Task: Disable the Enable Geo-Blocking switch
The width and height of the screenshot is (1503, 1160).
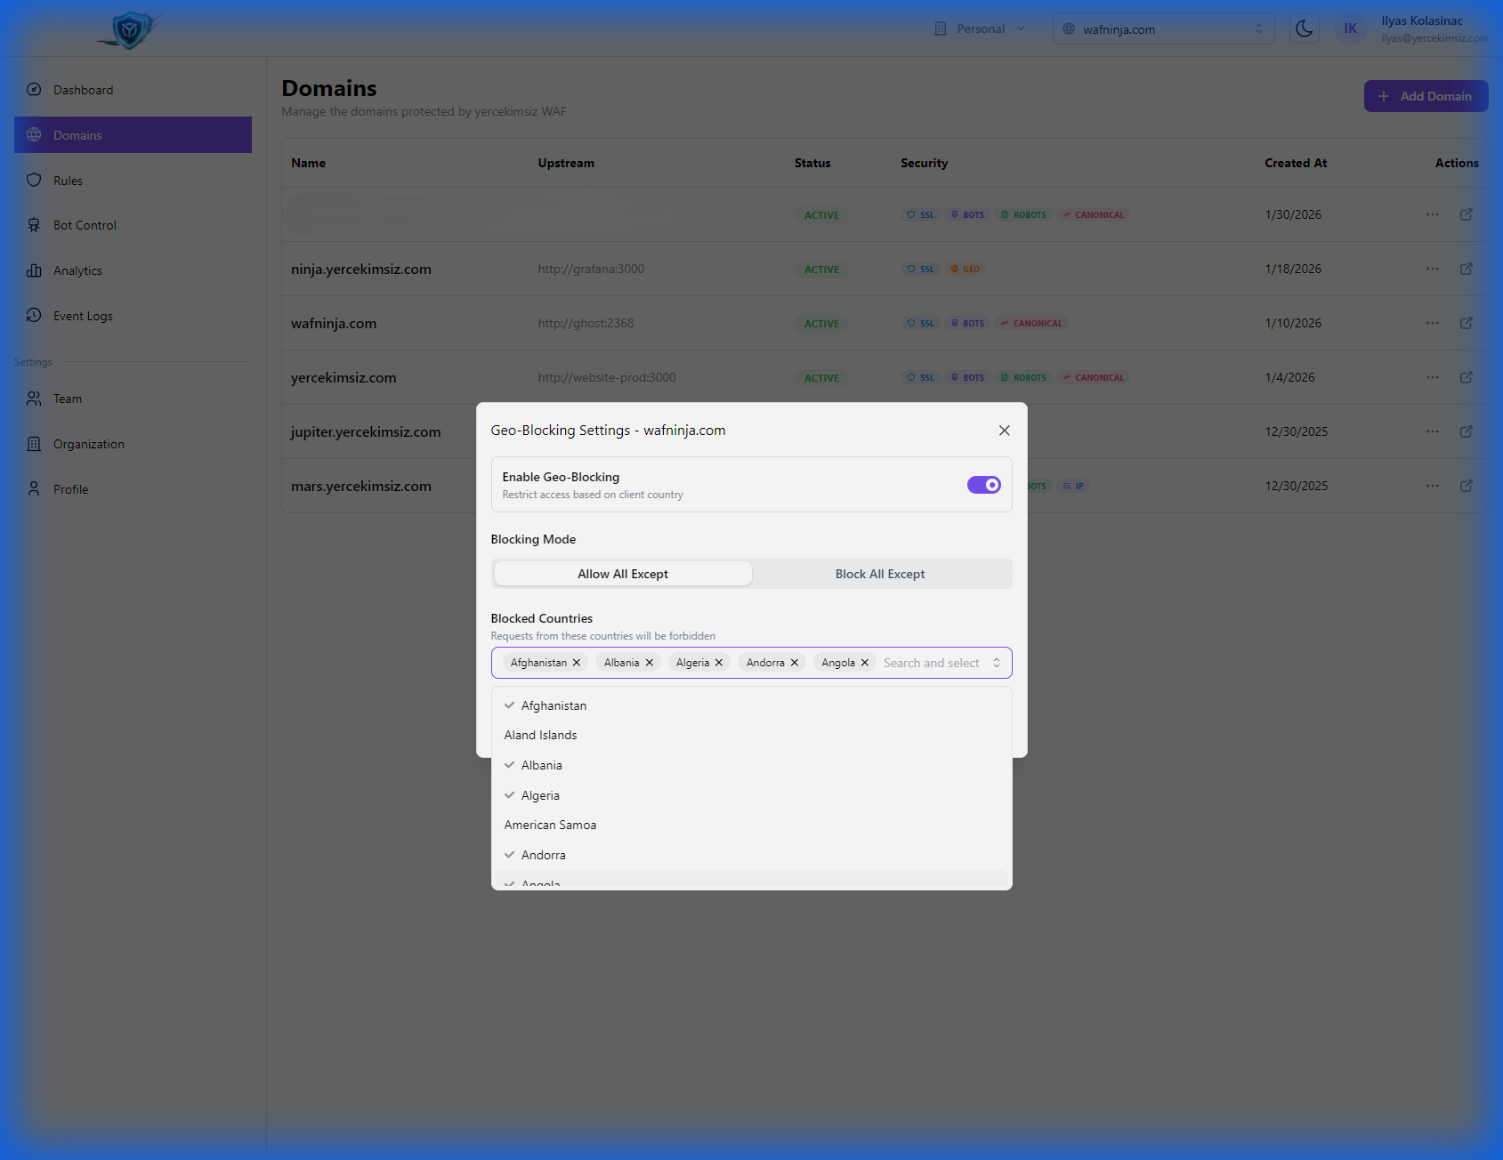Action: 984,485
